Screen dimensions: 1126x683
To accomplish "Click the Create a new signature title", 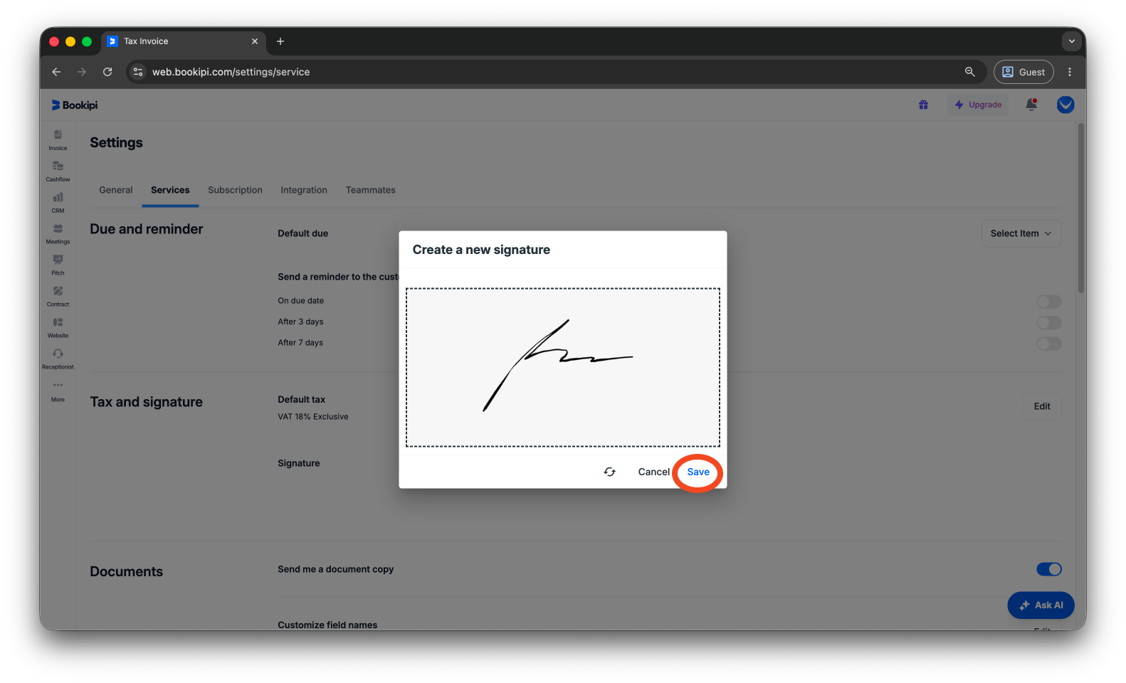I will coord(481,250).
